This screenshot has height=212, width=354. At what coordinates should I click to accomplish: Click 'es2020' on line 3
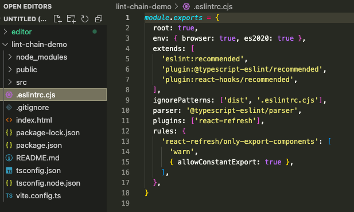click(x=256, y=38)
